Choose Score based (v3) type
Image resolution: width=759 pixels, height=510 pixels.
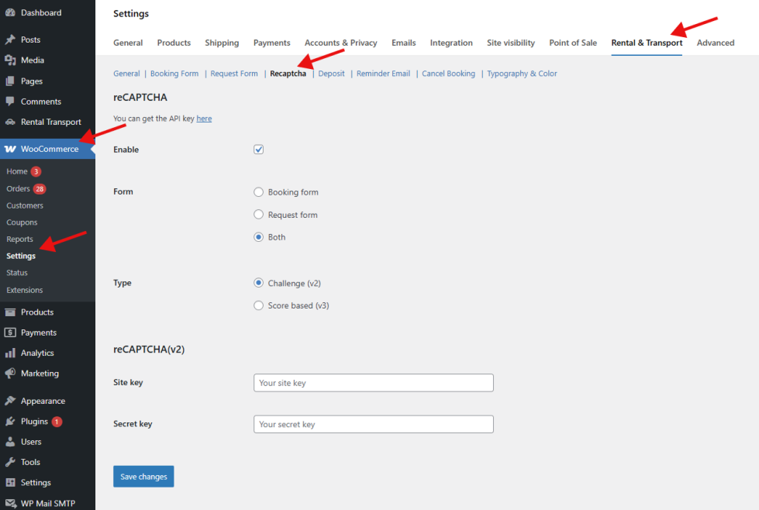pyautogui.click(x=259, y=306)
